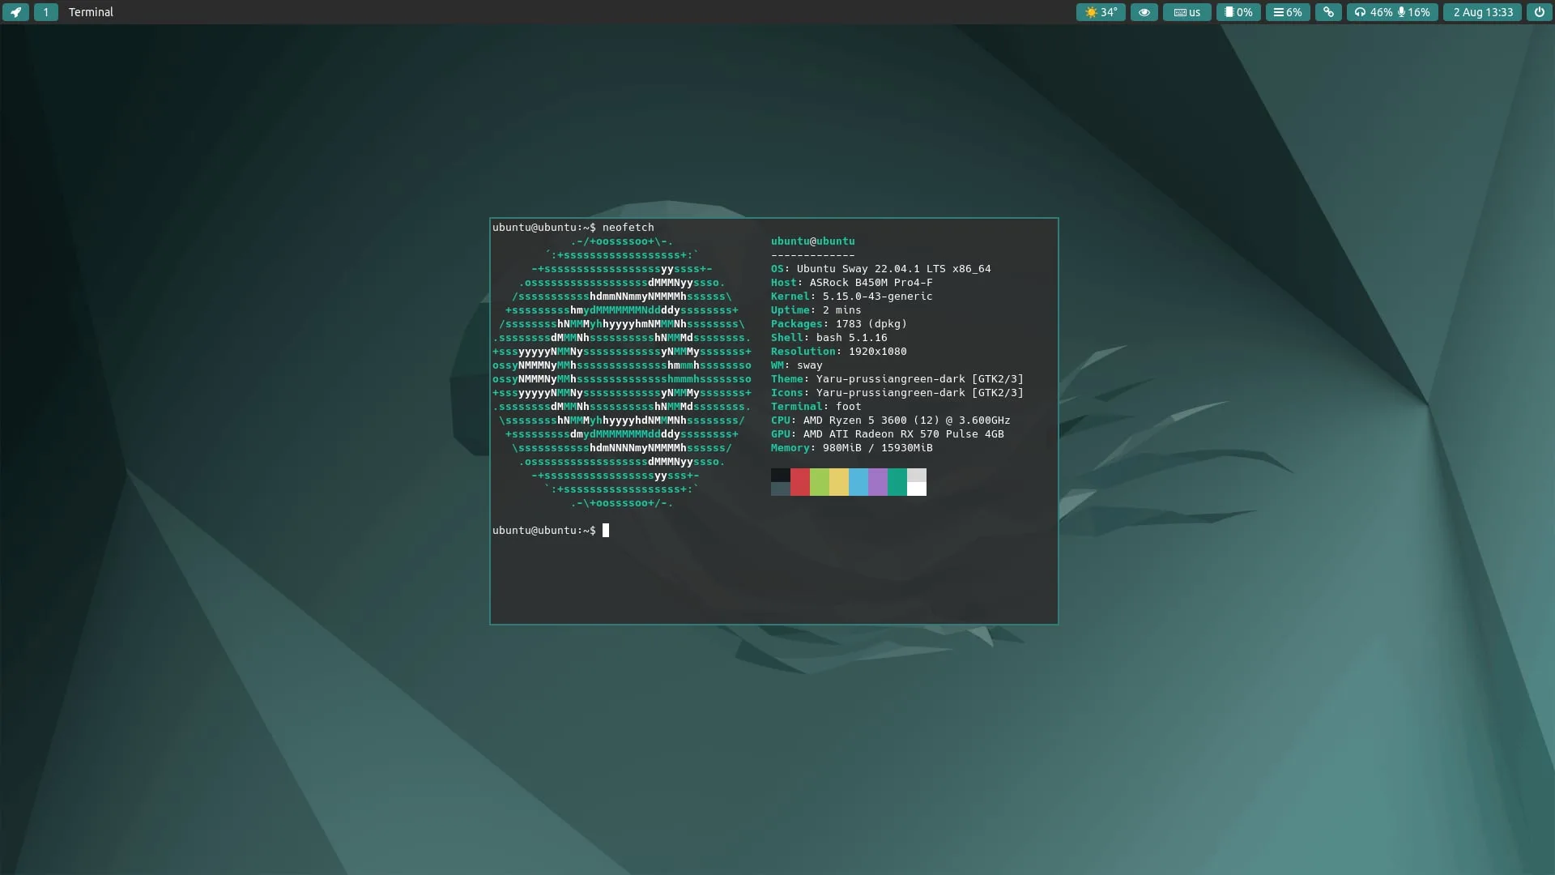Click the CPU line AMD Ryzen 5 3600
The image size is (1555, 875).
click(890, 420)
